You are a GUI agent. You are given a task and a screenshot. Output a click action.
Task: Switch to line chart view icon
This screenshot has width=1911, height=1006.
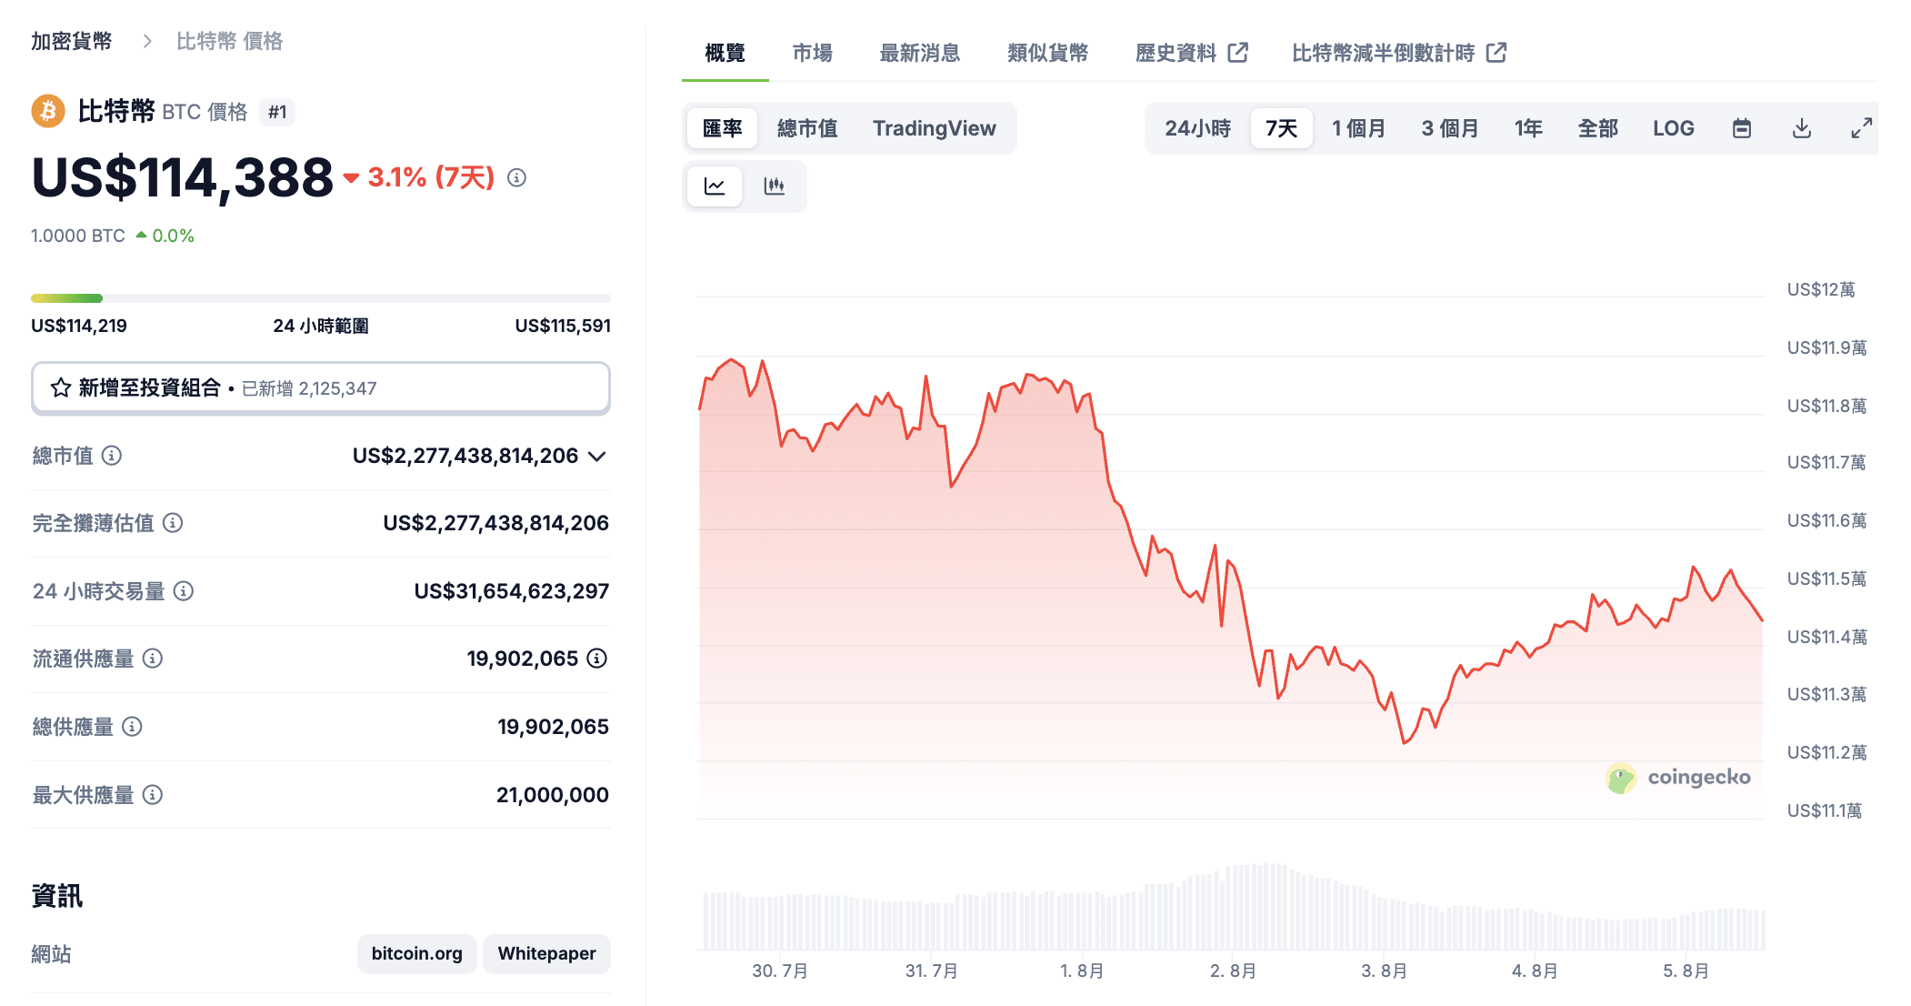point(715,186)
